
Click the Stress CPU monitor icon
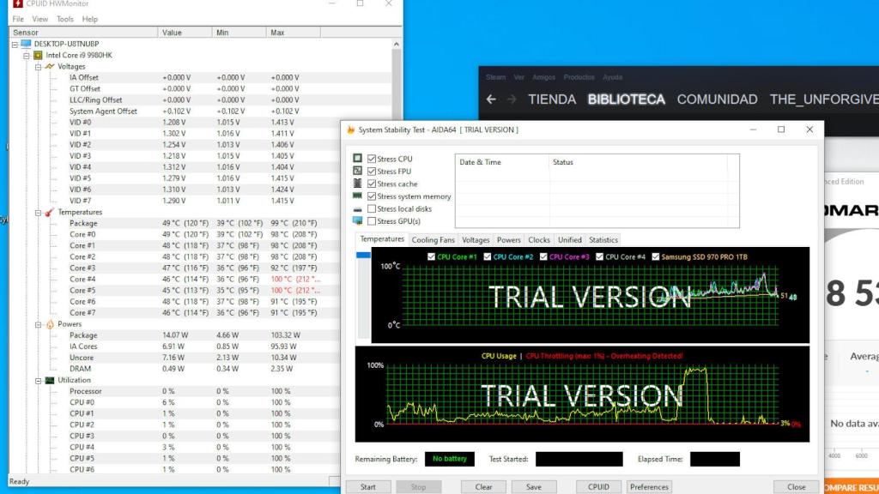357,159
